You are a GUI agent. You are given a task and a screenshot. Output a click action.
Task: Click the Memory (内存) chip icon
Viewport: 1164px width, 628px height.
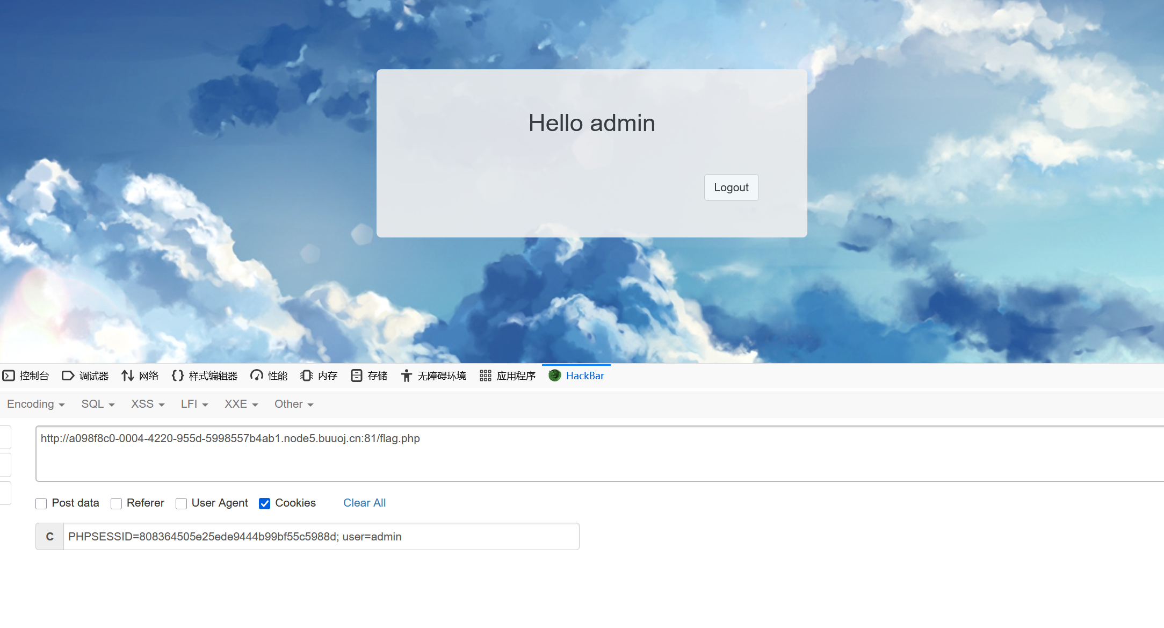click(x=307, y=376)
